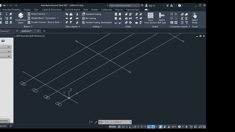Image resolution: width=235 pixels, height=132 pixels.
Task: Open the Featured Apps ribbon tab
Action: 133,10
